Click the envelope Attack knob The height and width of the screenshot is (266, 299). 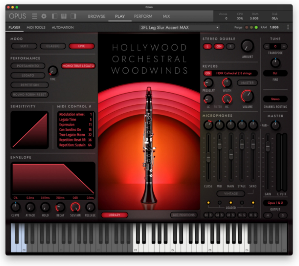(30, 207)
